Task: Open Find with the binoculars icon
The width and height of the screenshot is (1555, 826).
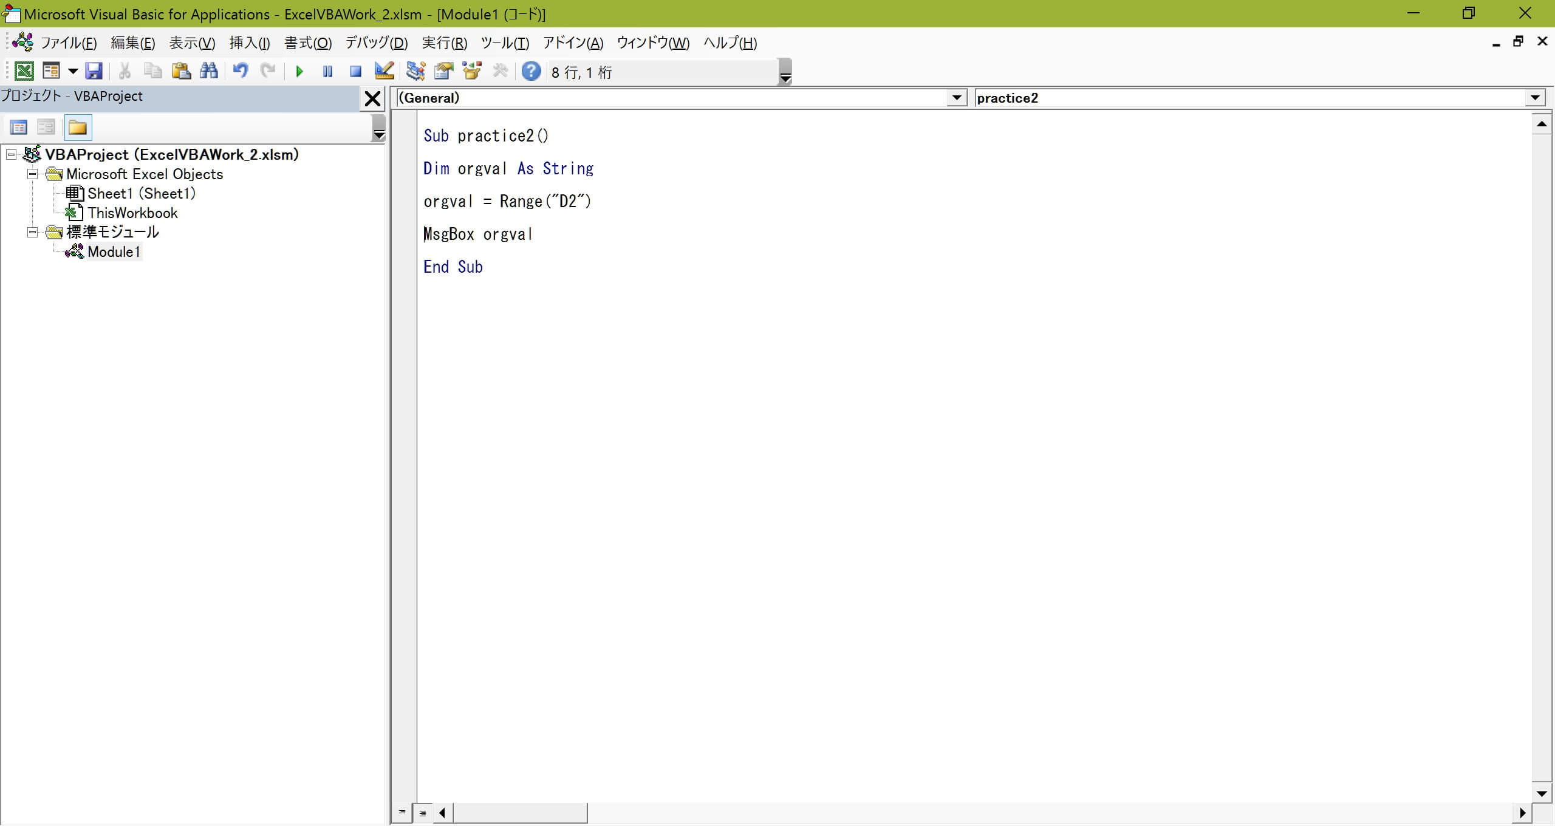Action: point(208,72)
